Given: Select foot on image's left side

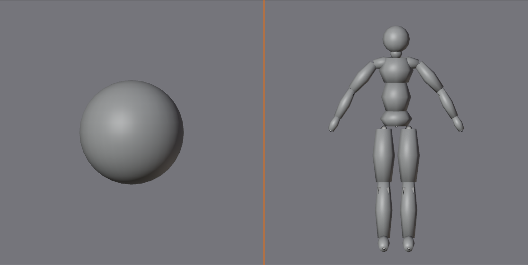Looking at the screenshot, I should pyautogui.click(x=384, y=244).
